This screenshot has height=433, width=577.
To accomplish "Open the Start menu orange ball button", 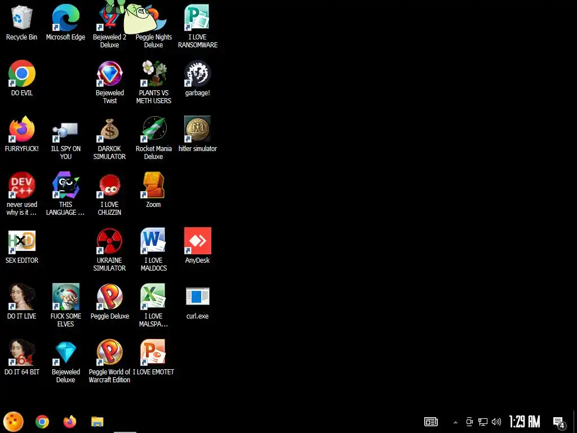I will point(14,422).
